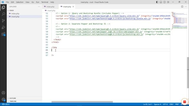189x106 pixels.
Task: Change encoding via UTF-8 status item
Action: point(165,104)
